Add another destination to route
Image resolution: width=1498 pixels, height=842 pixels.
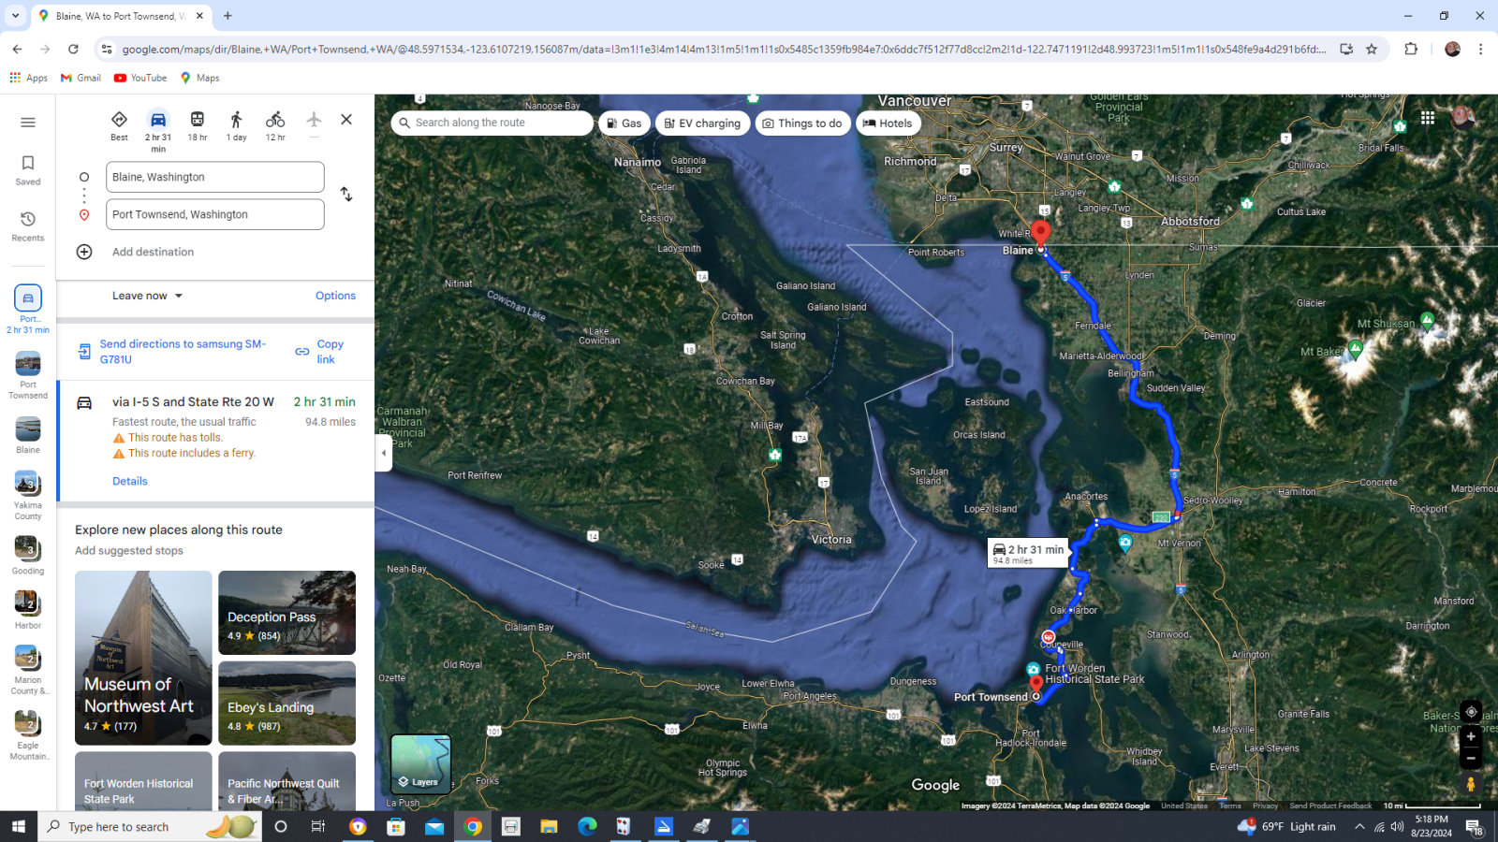pyautogui.click(x=153, y=252)
